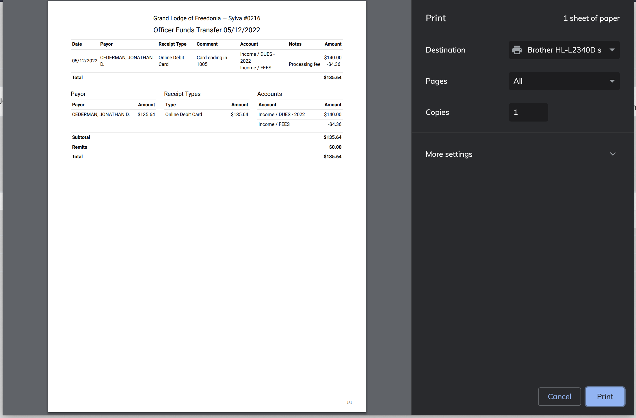The width and height of the screenshot is (636, 418).
Task: Open the Destination printer dropdown
Action: (564, 50)
